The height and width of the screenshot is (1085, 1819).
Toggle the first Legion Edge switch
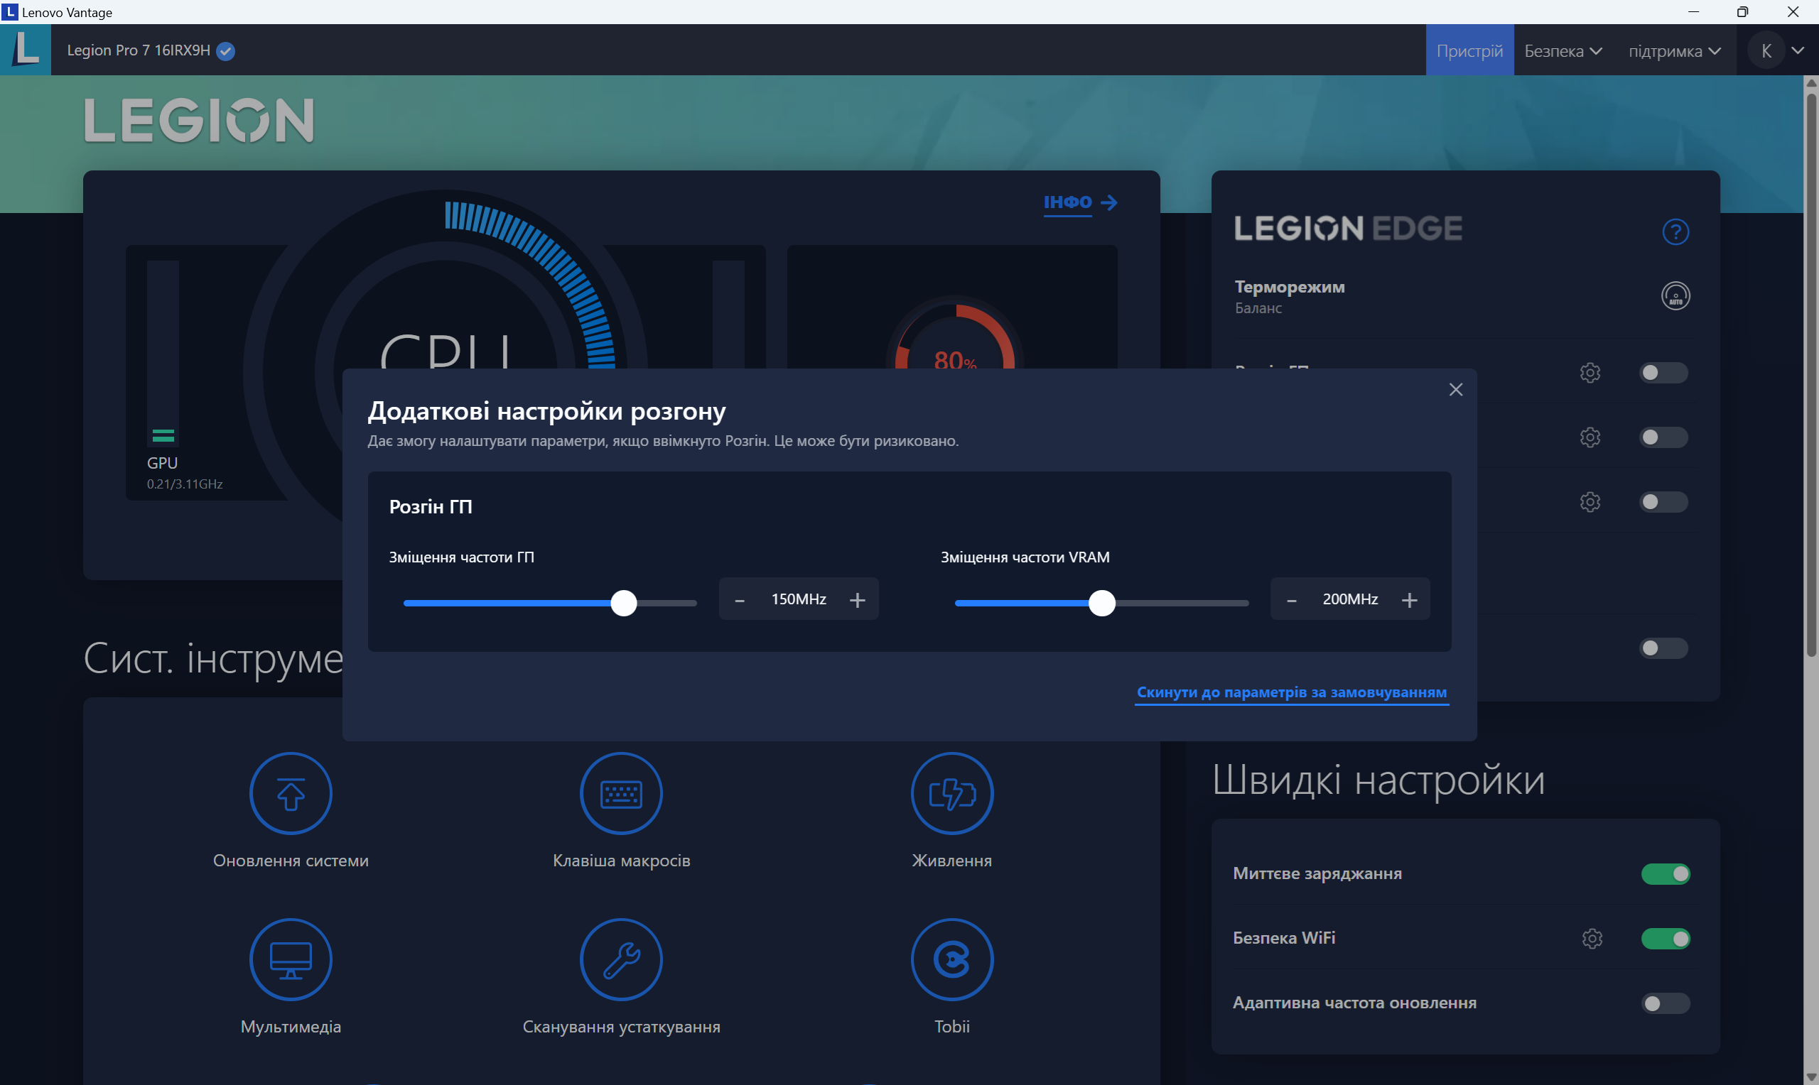pos(1663,373)
